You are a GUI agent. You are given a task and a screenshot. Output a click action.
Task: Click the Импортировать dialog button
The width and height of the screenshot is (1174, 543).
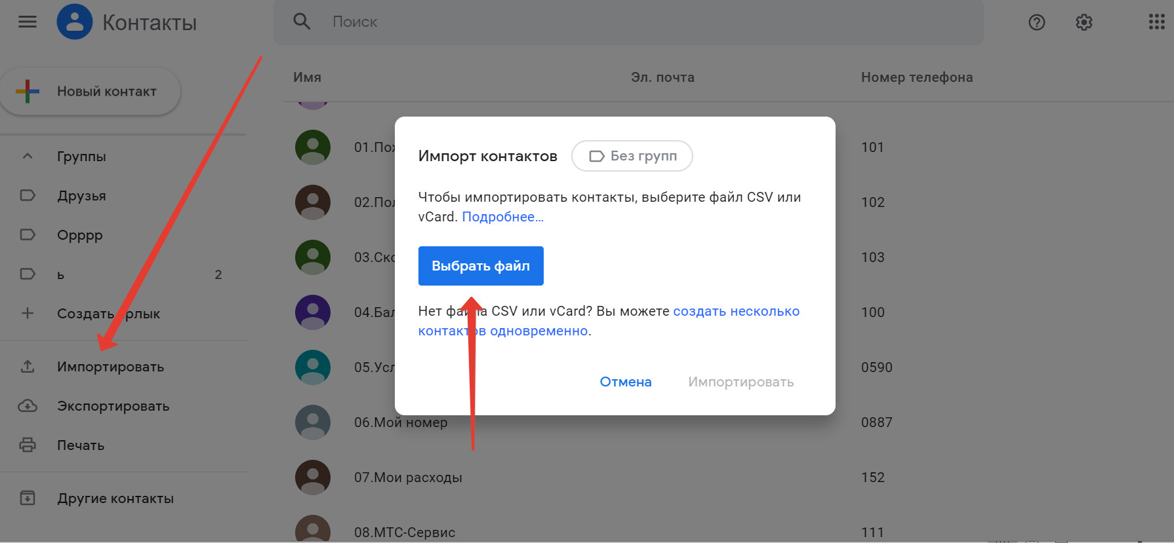[741, 382]
